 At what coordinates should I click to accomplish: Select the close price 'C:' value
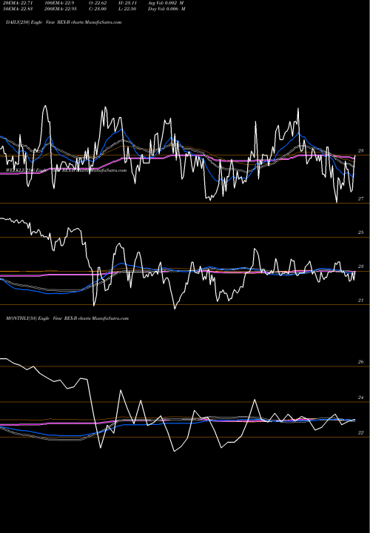pos(98,9)
